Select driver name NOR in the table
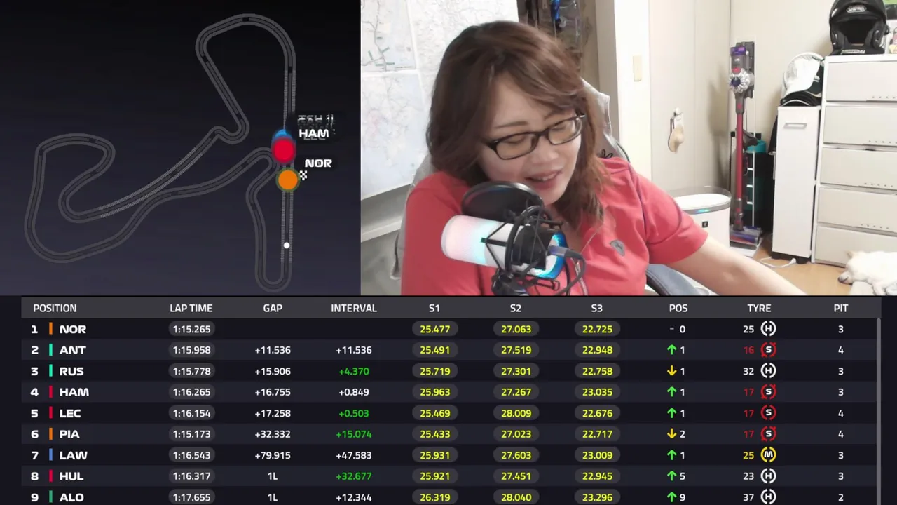Image resolution: width=897 pixels, height=505 pixels. (x=73, y=329)
